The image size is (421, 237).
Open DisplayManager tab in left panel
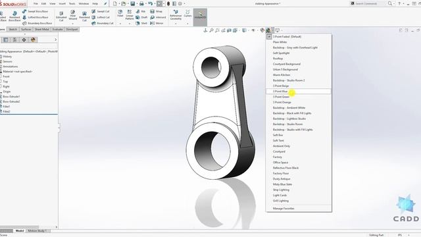(x=33, y=39)
